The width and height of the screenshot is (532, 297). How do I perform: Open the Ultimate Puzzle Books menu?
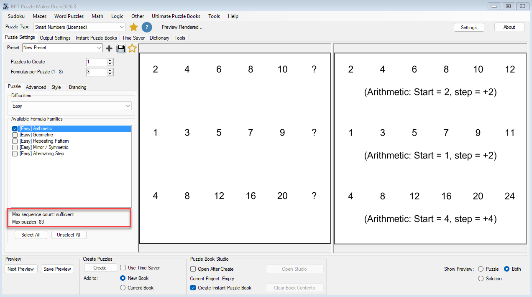pyautogui.click(x=176, y=16)
